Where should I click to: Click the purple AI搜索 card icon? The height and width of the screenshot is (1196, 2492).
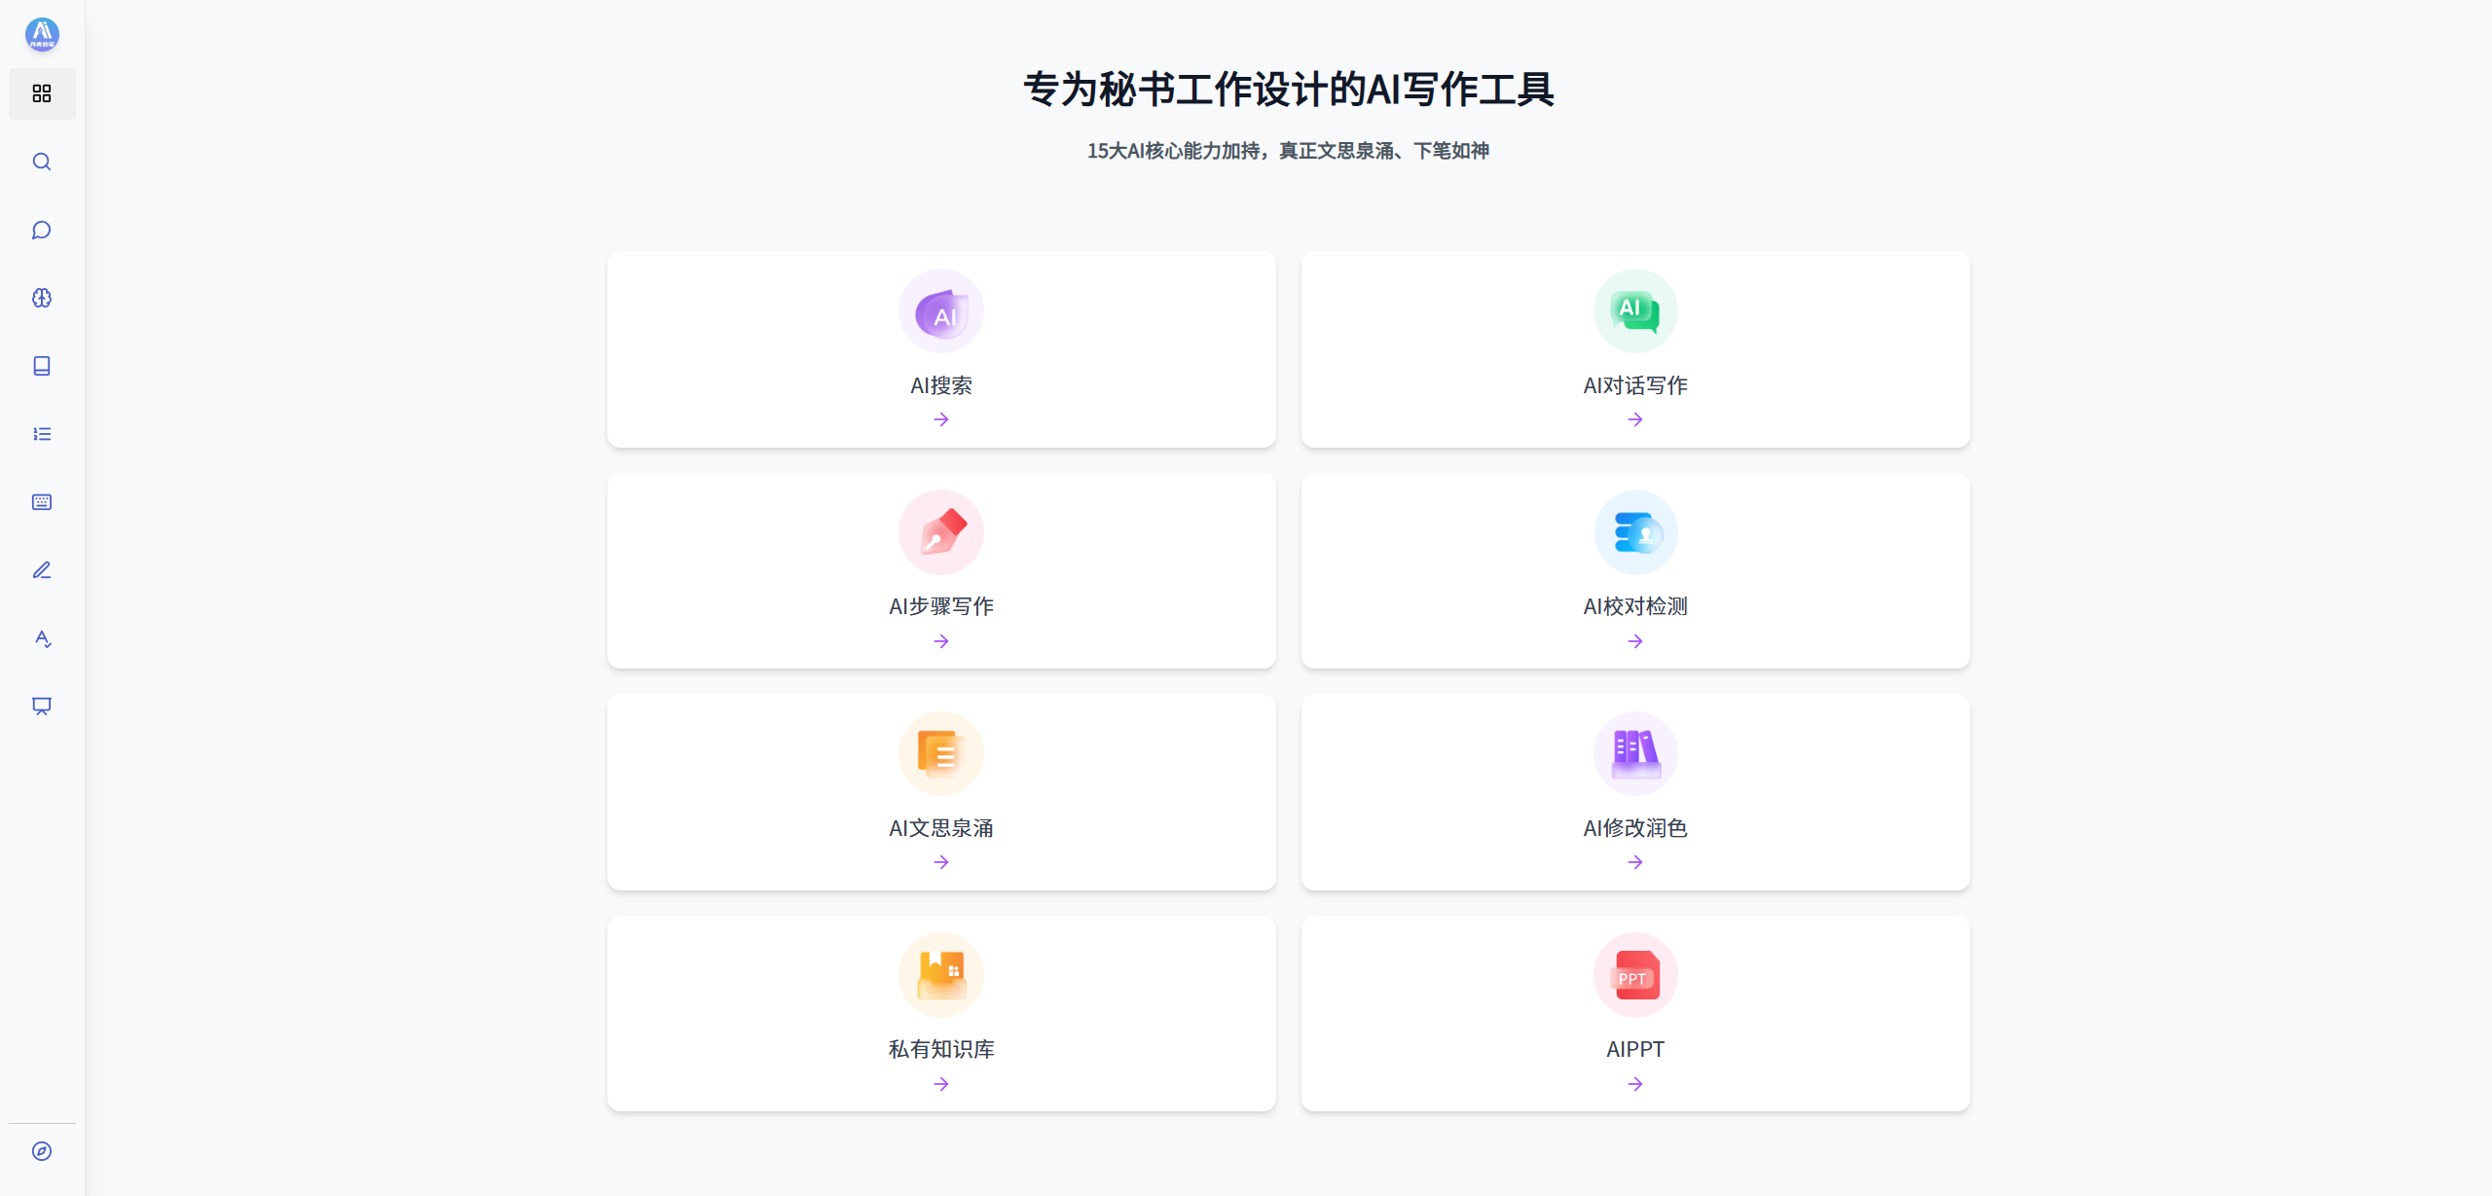[941, 311]
